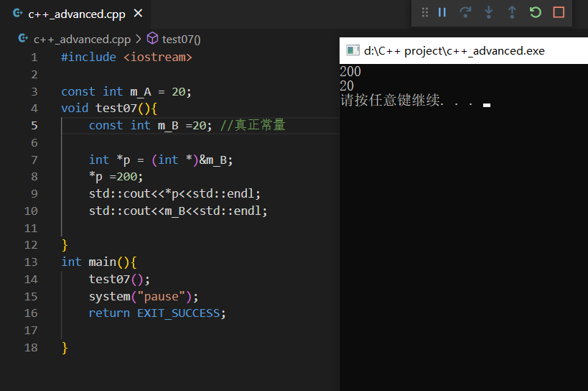Click the debug toolbar drag handle
Viewport: 588px width, 391px height.
425,12
